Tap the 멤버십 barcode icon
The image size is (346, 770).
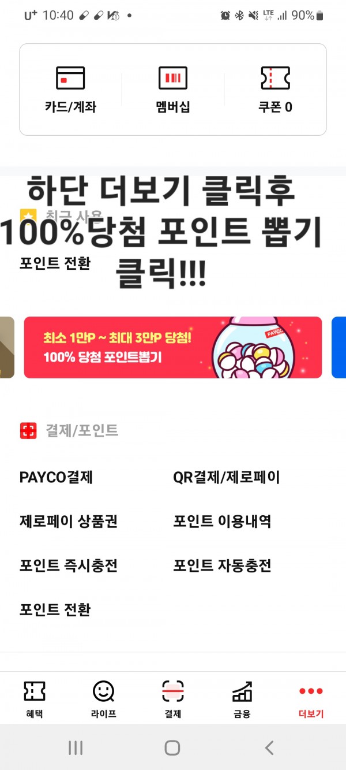click(173, 78)
